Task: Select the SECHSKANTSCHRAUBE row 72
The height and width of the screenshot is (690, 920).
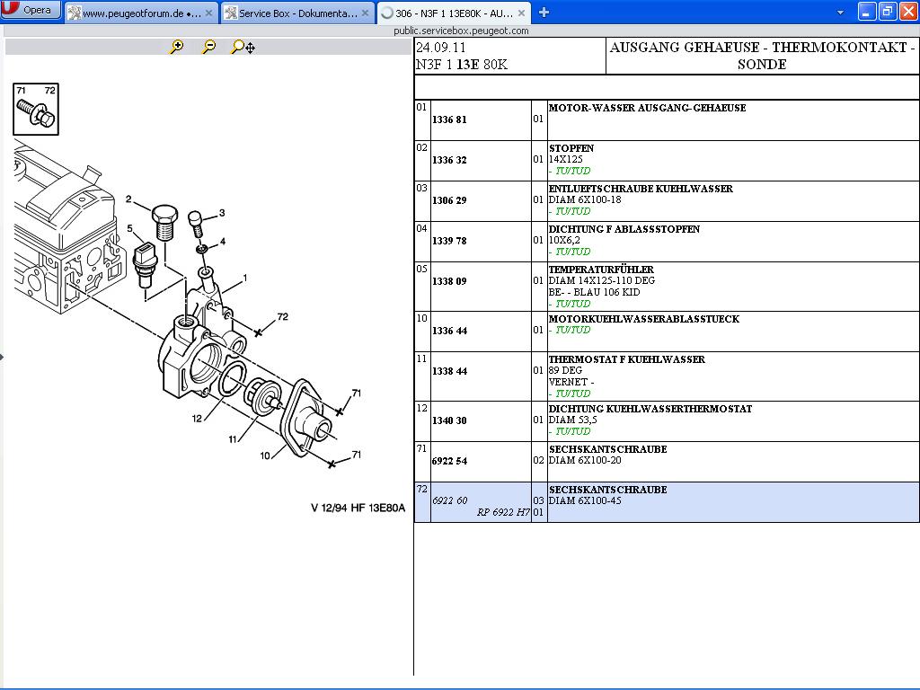Action: (x=607, y=490)
